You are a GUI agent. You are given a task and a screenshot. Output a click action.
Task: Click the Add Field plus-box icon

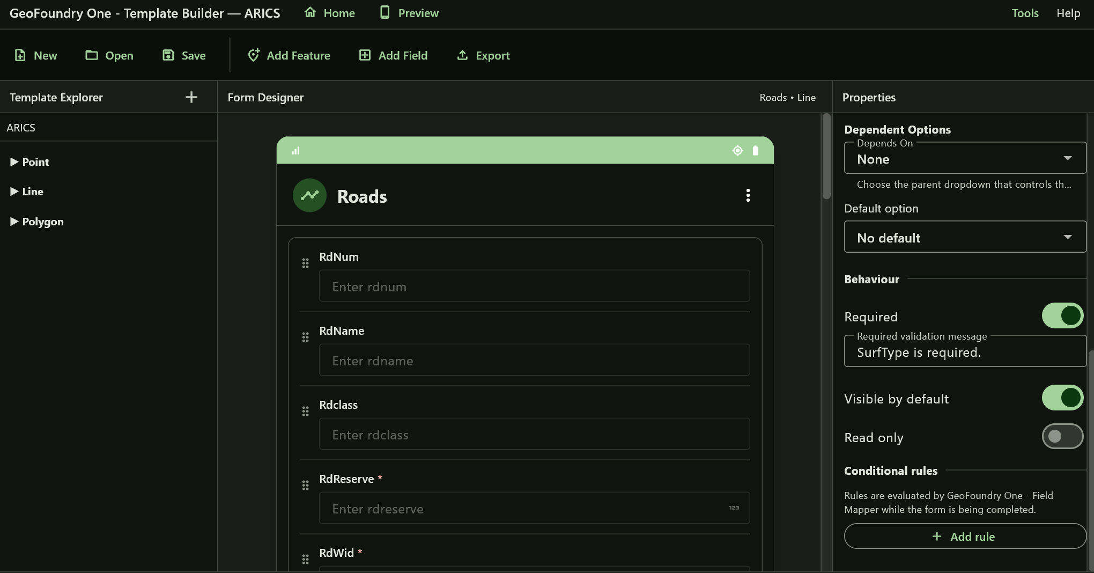coord(365,55)
